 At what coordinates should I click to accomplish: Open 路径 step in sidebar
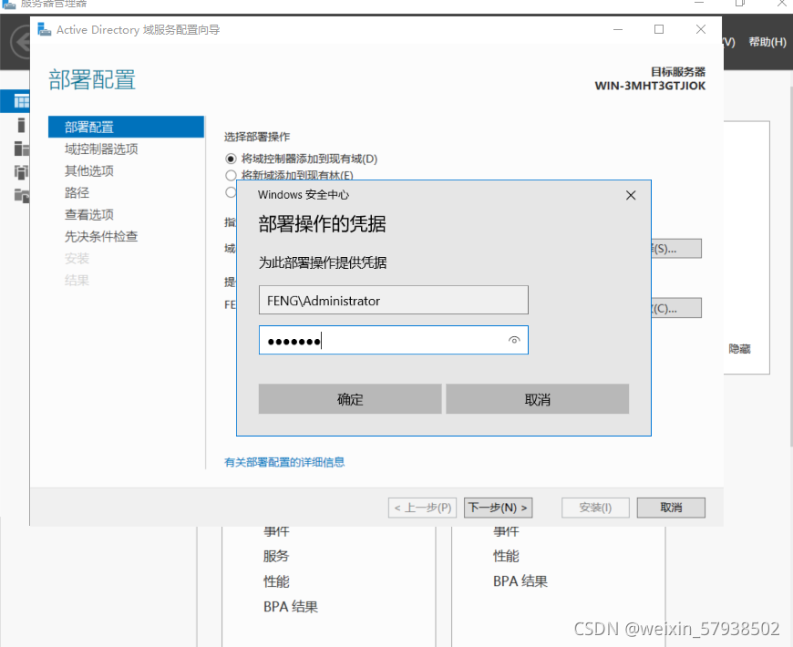77,192
